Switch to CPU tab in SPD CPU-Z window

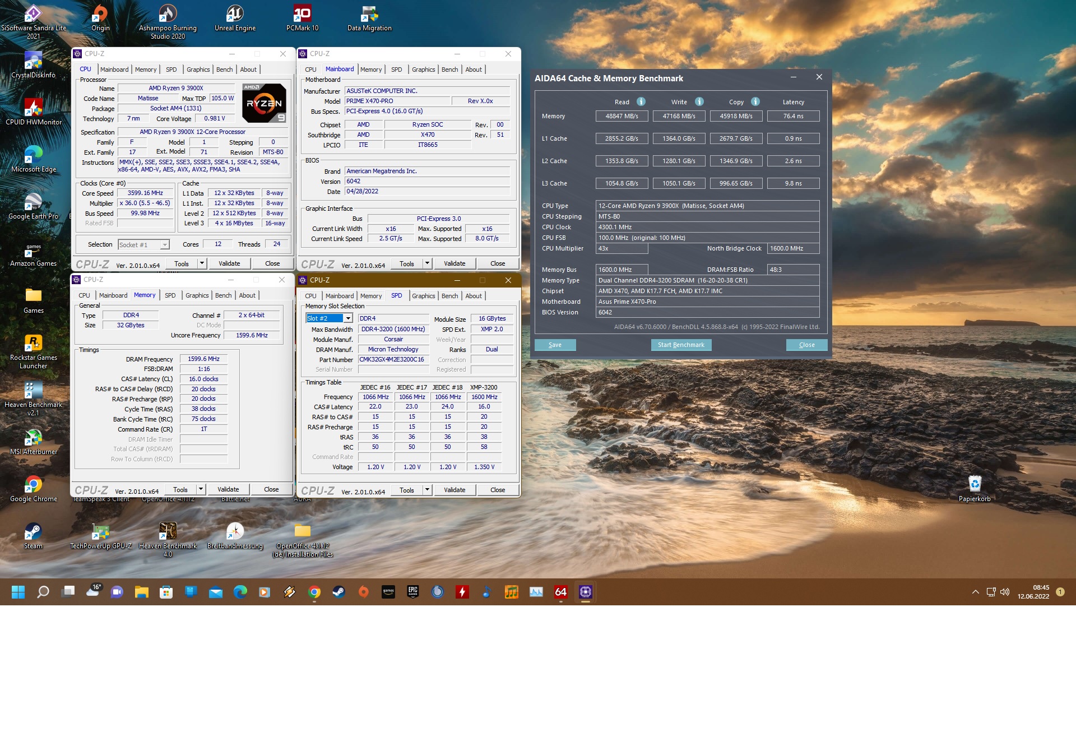310,296
